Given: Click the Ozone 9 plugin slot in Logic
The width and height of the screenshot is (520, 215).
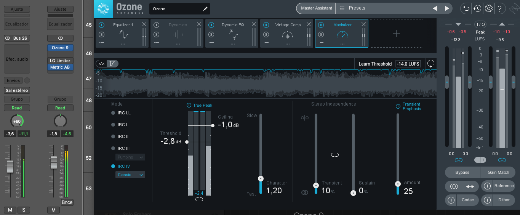Looking at the screenshot, I should (60, 48).
